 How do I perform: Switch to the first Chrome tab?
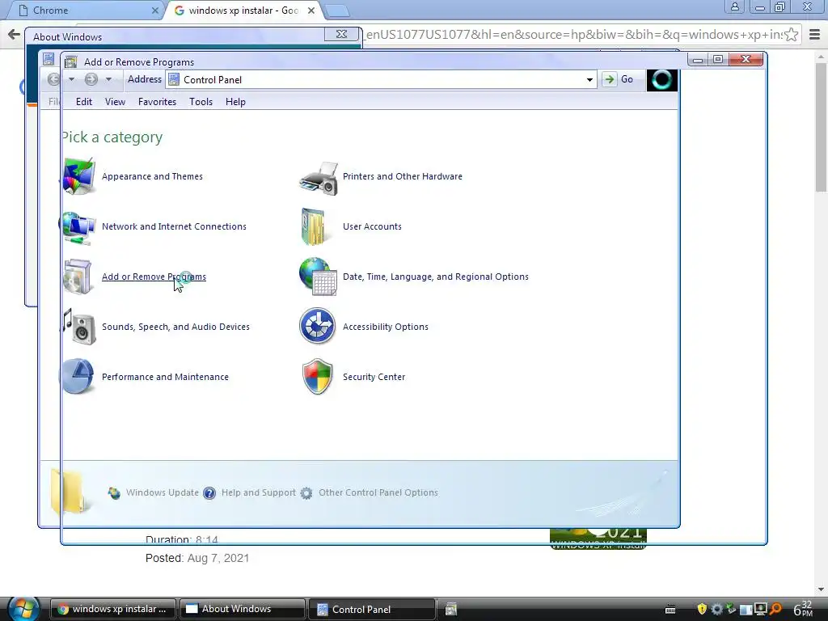87,11
